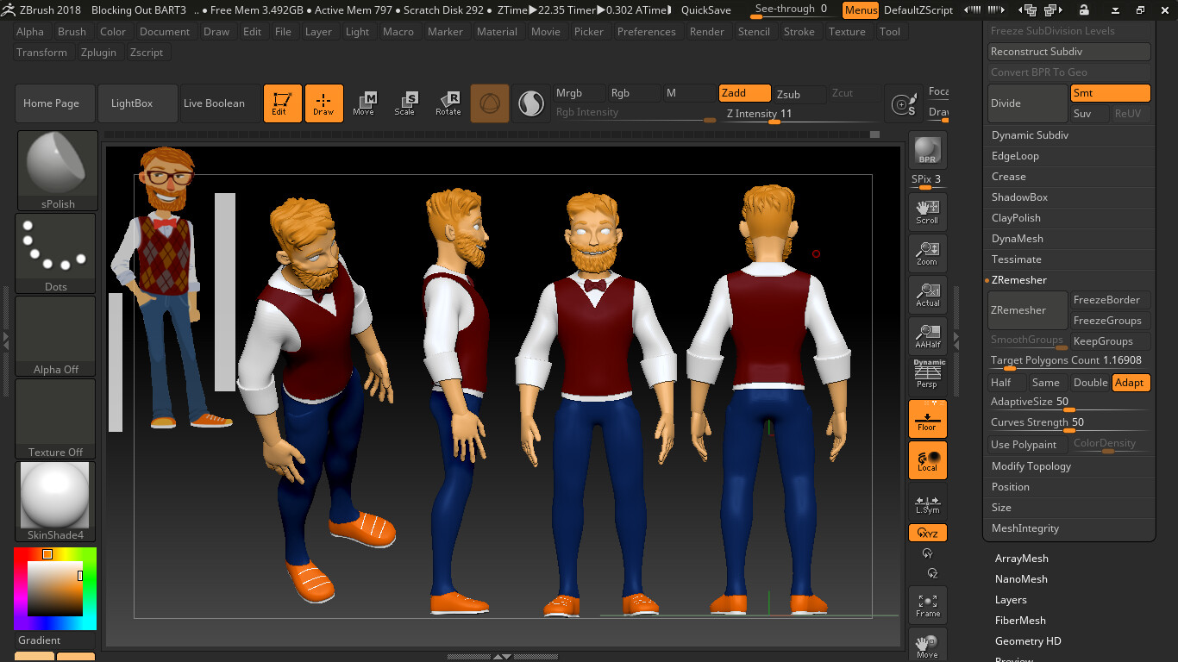
Task: Select the Rotate tool icon
Action: click(448, 103)
